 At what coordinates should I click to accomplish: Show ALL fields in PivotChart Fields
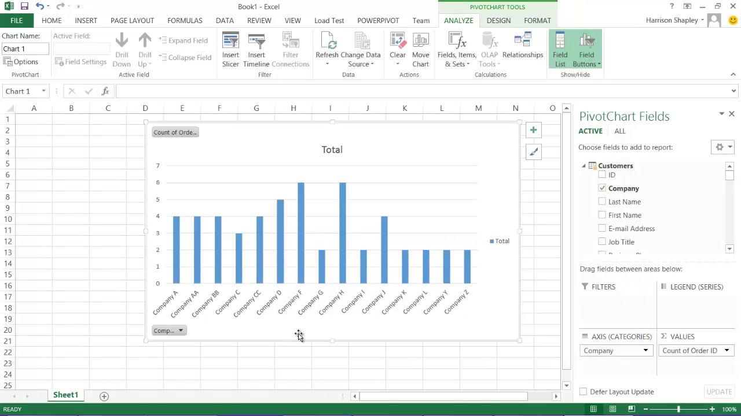coord(619,131)
